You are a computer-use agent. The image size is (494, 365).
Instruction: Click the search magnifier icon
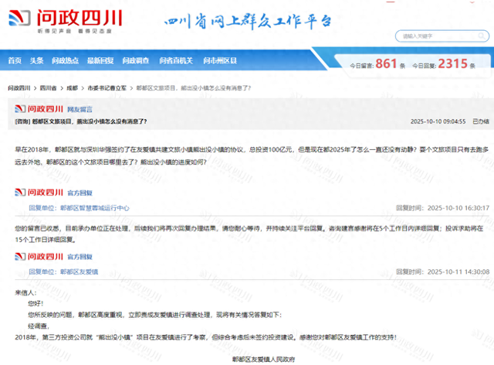pos(482,36)
